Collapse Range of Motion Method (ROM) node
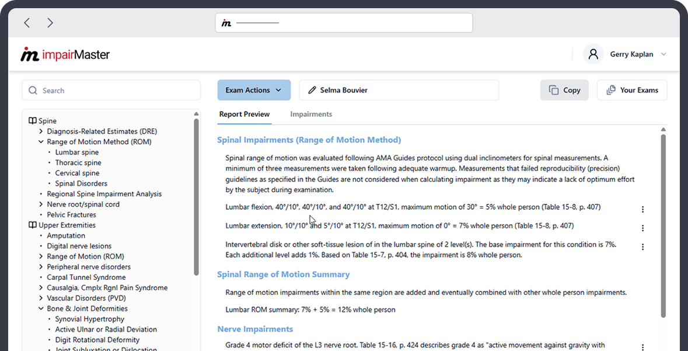The image size is (688, 351). (41, 142)
